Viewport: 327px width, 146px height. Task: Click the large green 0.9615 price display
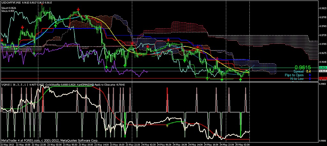coord(303,67)
